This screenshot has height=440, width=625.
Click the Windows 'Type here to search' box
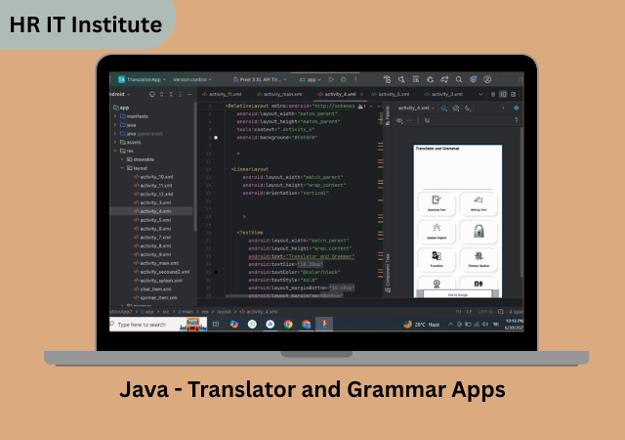point(158,325)
